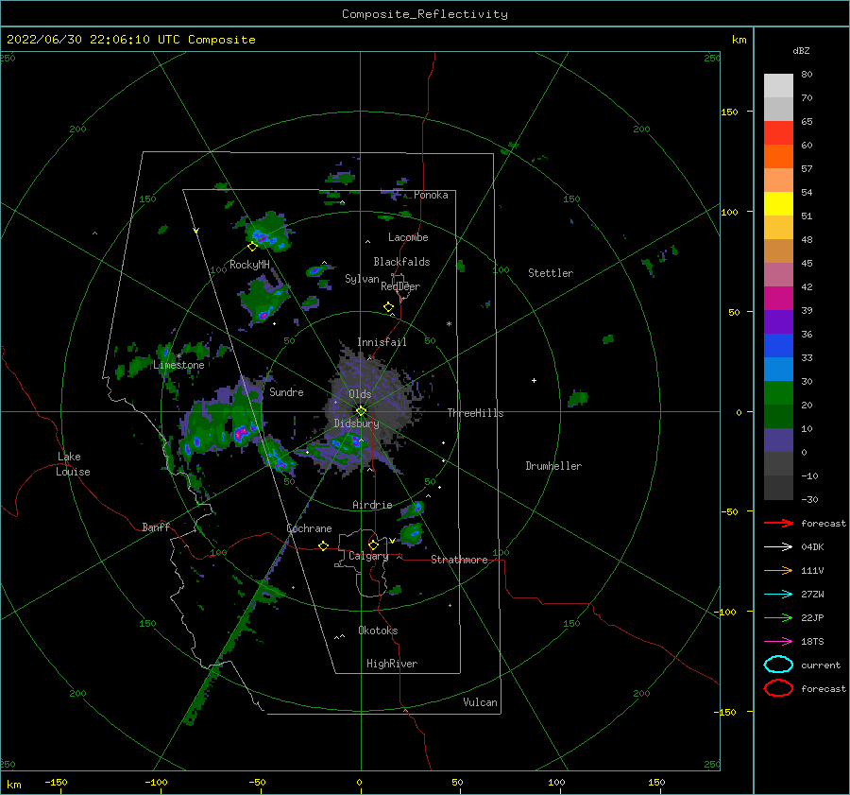The image size is (850, 795).
Task: Click the Okotoks town label
Action: tap(378, 630)
